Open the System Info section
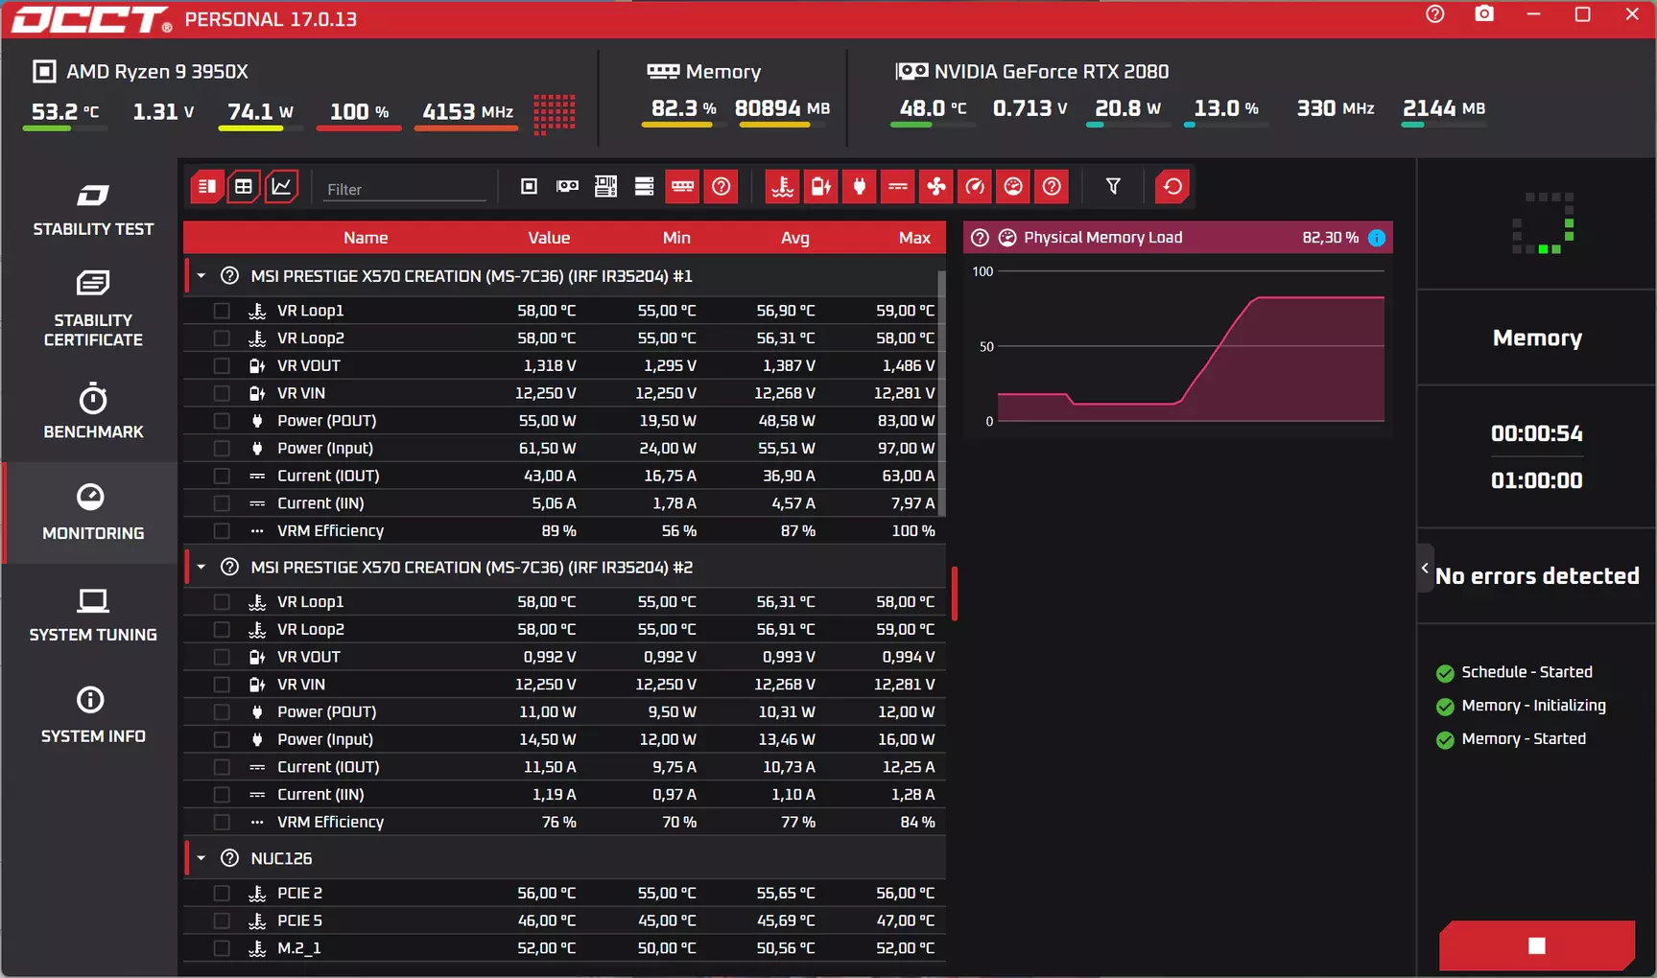The image size is (1657, 978). [93, 715]
